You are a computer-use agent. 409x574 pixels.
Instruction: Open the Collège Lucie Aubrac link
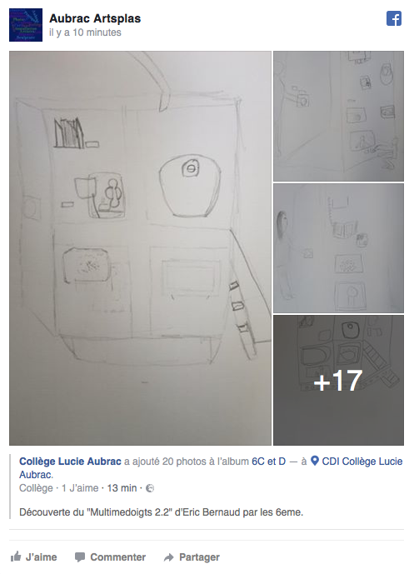click(70, 462)
